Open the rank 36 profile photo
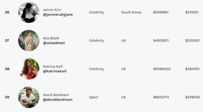Screen dimensions: 203x112 point(29,12)
